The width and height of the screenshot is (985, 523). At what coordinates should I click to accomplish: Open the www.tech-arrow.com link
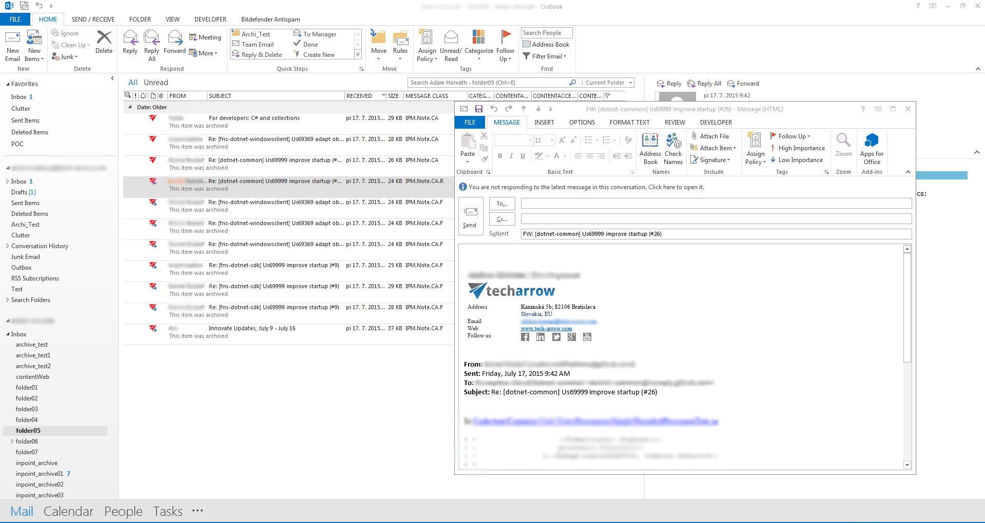tap(546, 329)
